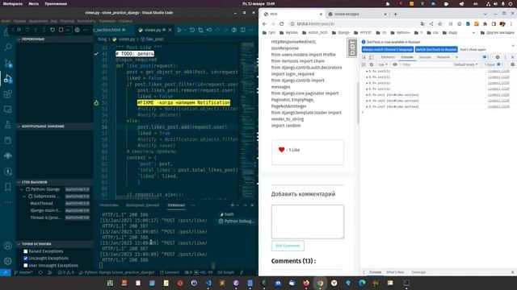The width and height of the screenshot is (517, 290).
Task: Close the views.py editor tab
Action: 170,30
